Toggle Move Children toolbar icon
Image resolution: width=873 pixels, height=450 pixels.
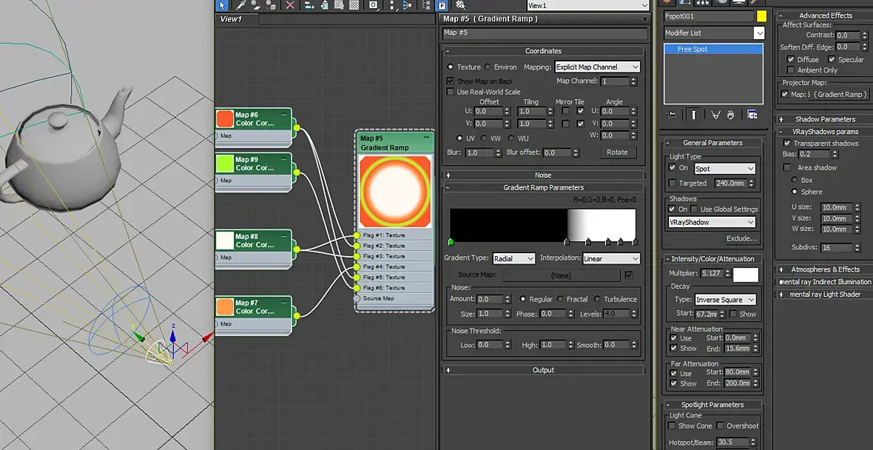pyautogui.click(x=309, y=5)
